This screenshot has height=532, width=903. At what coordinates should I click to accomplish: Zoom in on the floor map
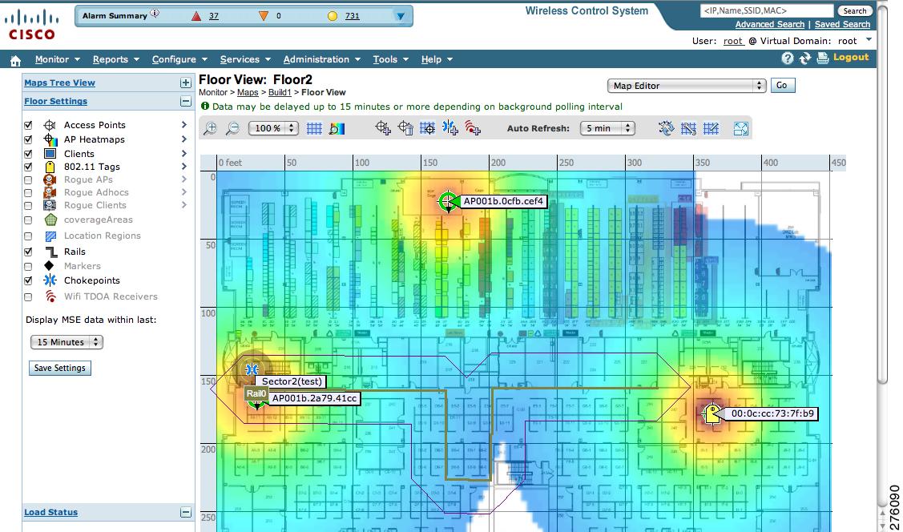click(x=210, y=128)
